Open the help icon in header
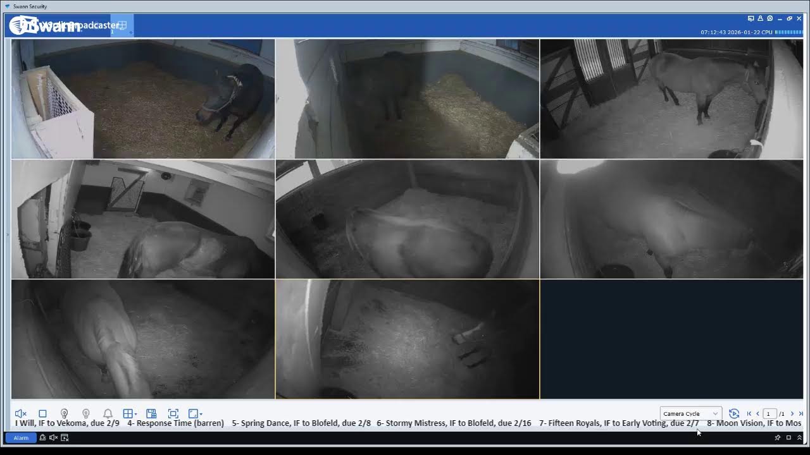 pos(769,18)
